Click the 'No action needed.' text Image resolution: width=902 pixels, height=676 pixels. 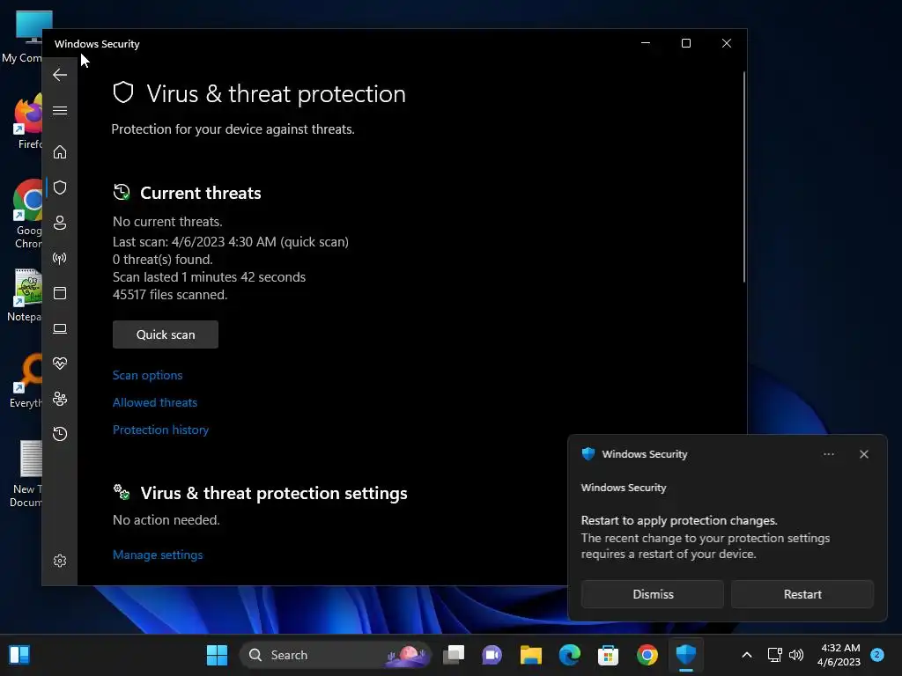(x=166, y=520)
